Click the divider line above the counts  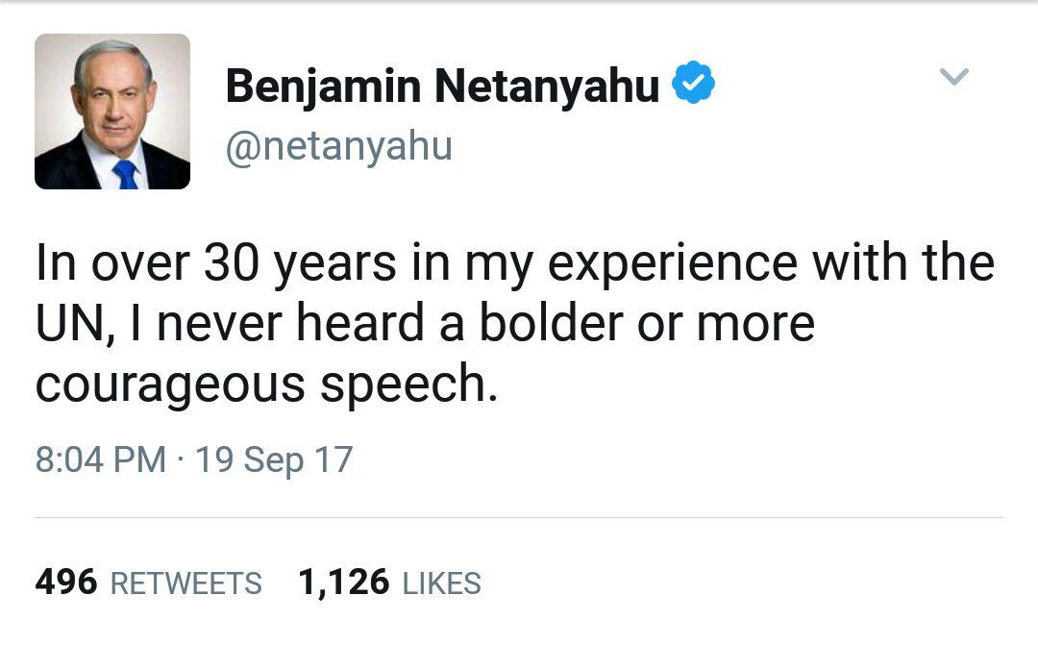pyautogui.click(x=519, y=518)
